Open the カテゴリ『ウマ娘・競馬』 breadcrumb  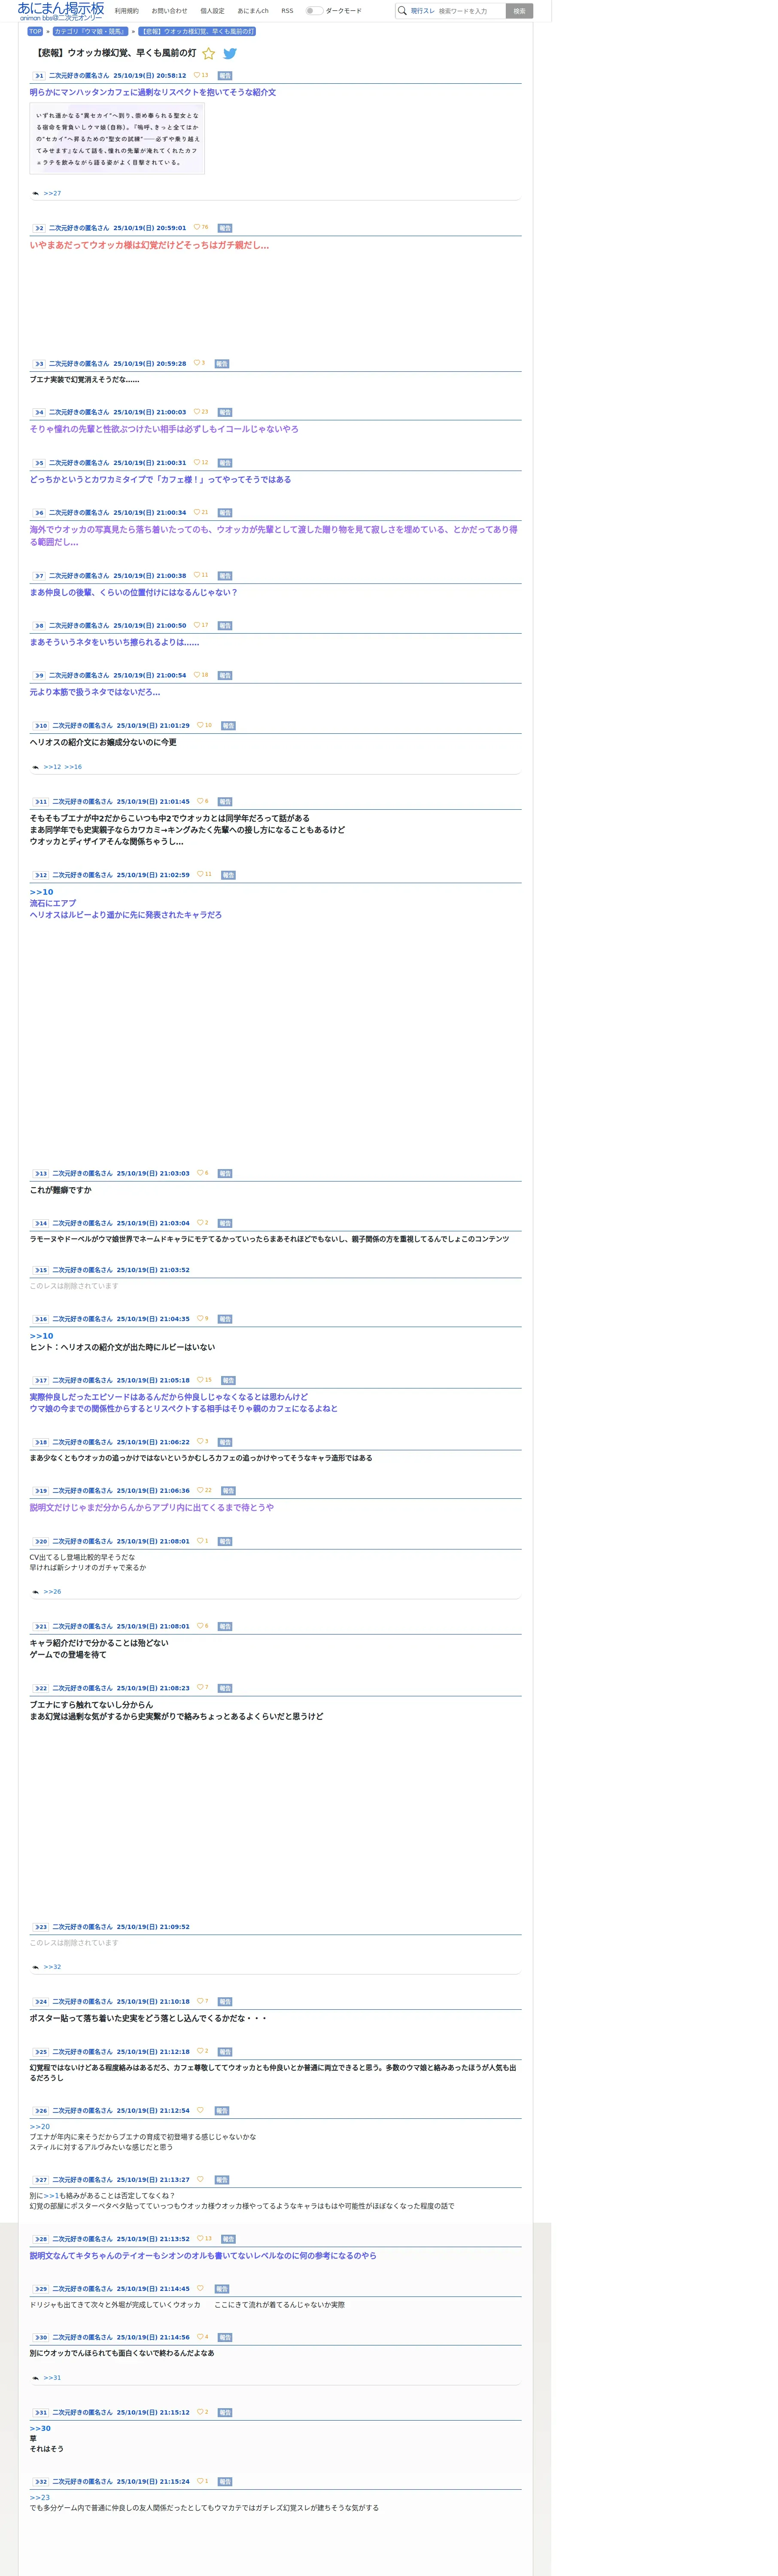click(90, 31)
